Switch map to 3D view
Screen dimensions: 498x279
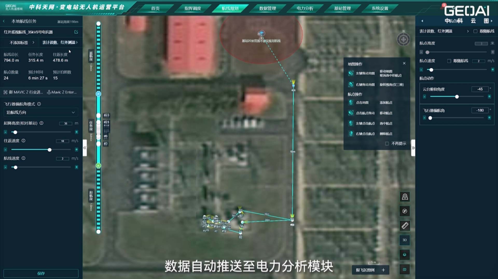point(405,240)
